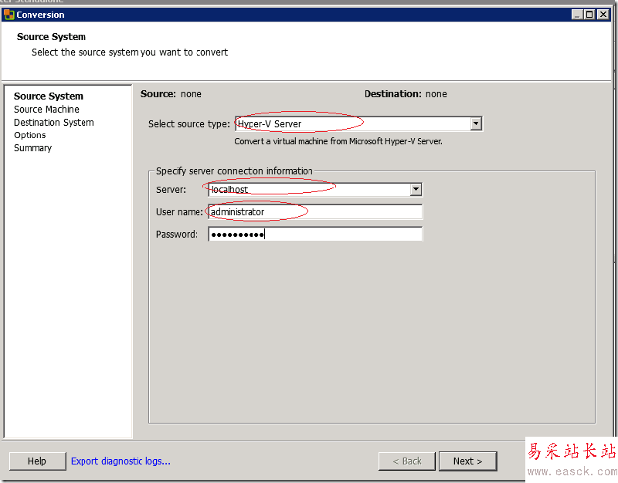Image resolution: width=618 pixels, height=483 pixels.
Task: Go to Source Machine step
Action: (x=46, y=110)
